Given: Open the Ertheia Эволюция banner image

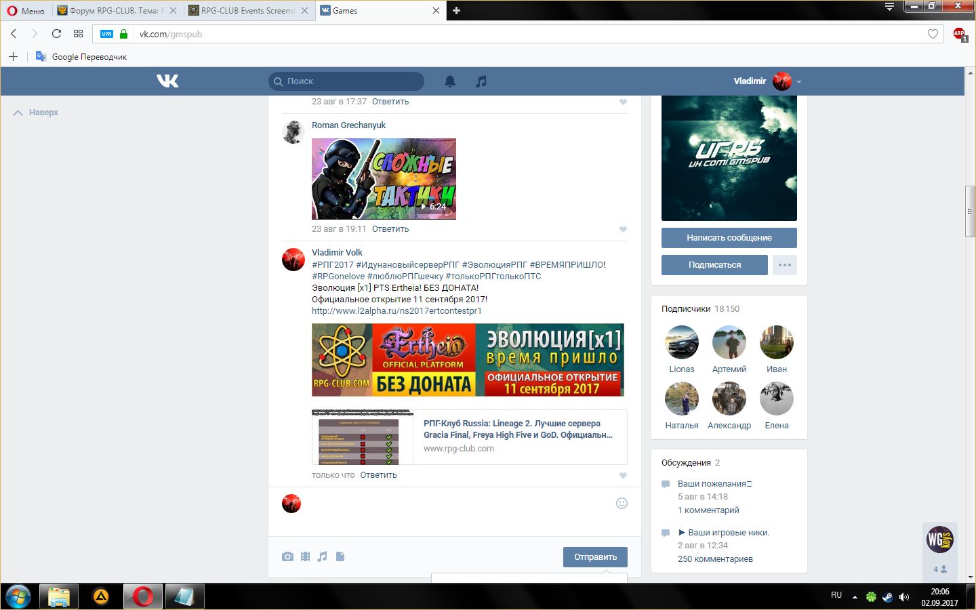Looking at the screenshot, I should point(468,360).
